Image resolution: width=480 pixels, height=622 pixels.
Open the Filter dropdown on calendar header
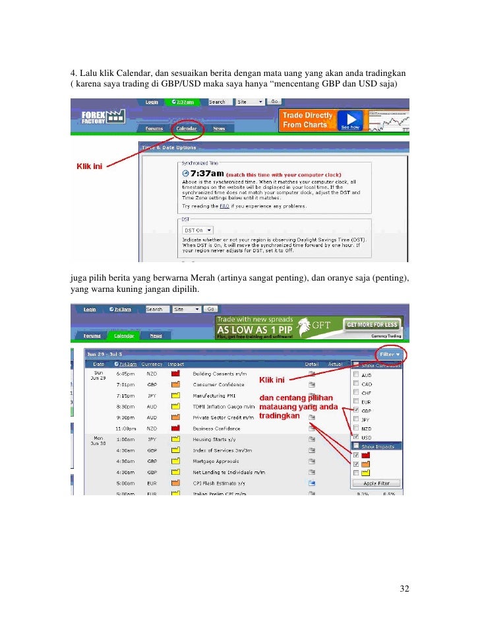pos(390,354)
